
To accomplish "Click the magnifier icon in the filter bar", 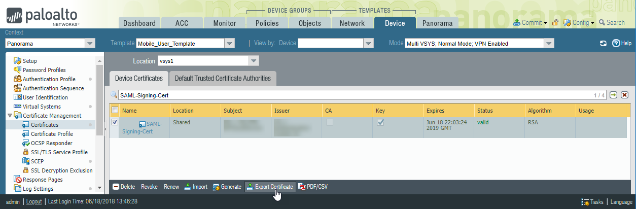I will [x=114, y=95].
